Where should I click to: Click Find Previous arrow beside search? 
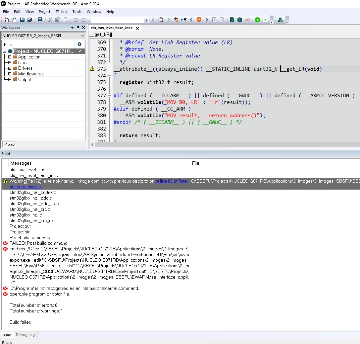153,20
